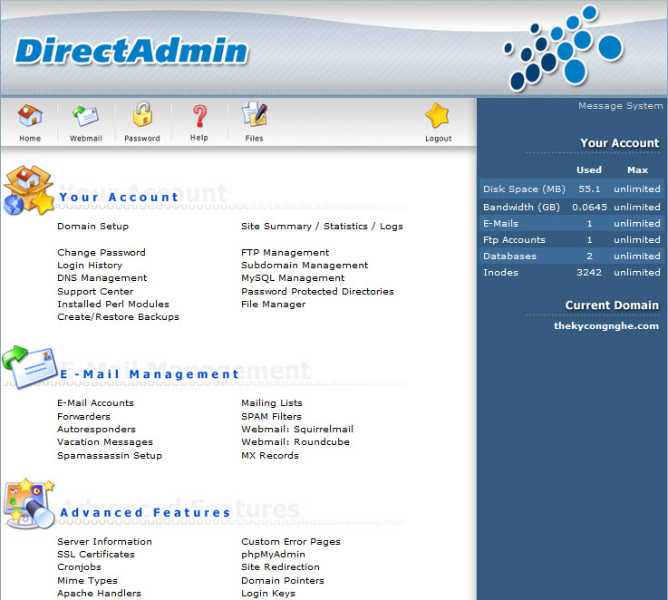Open Apache Handlers
The height and width of the screenshot is (600, 668).
(100, 593)
